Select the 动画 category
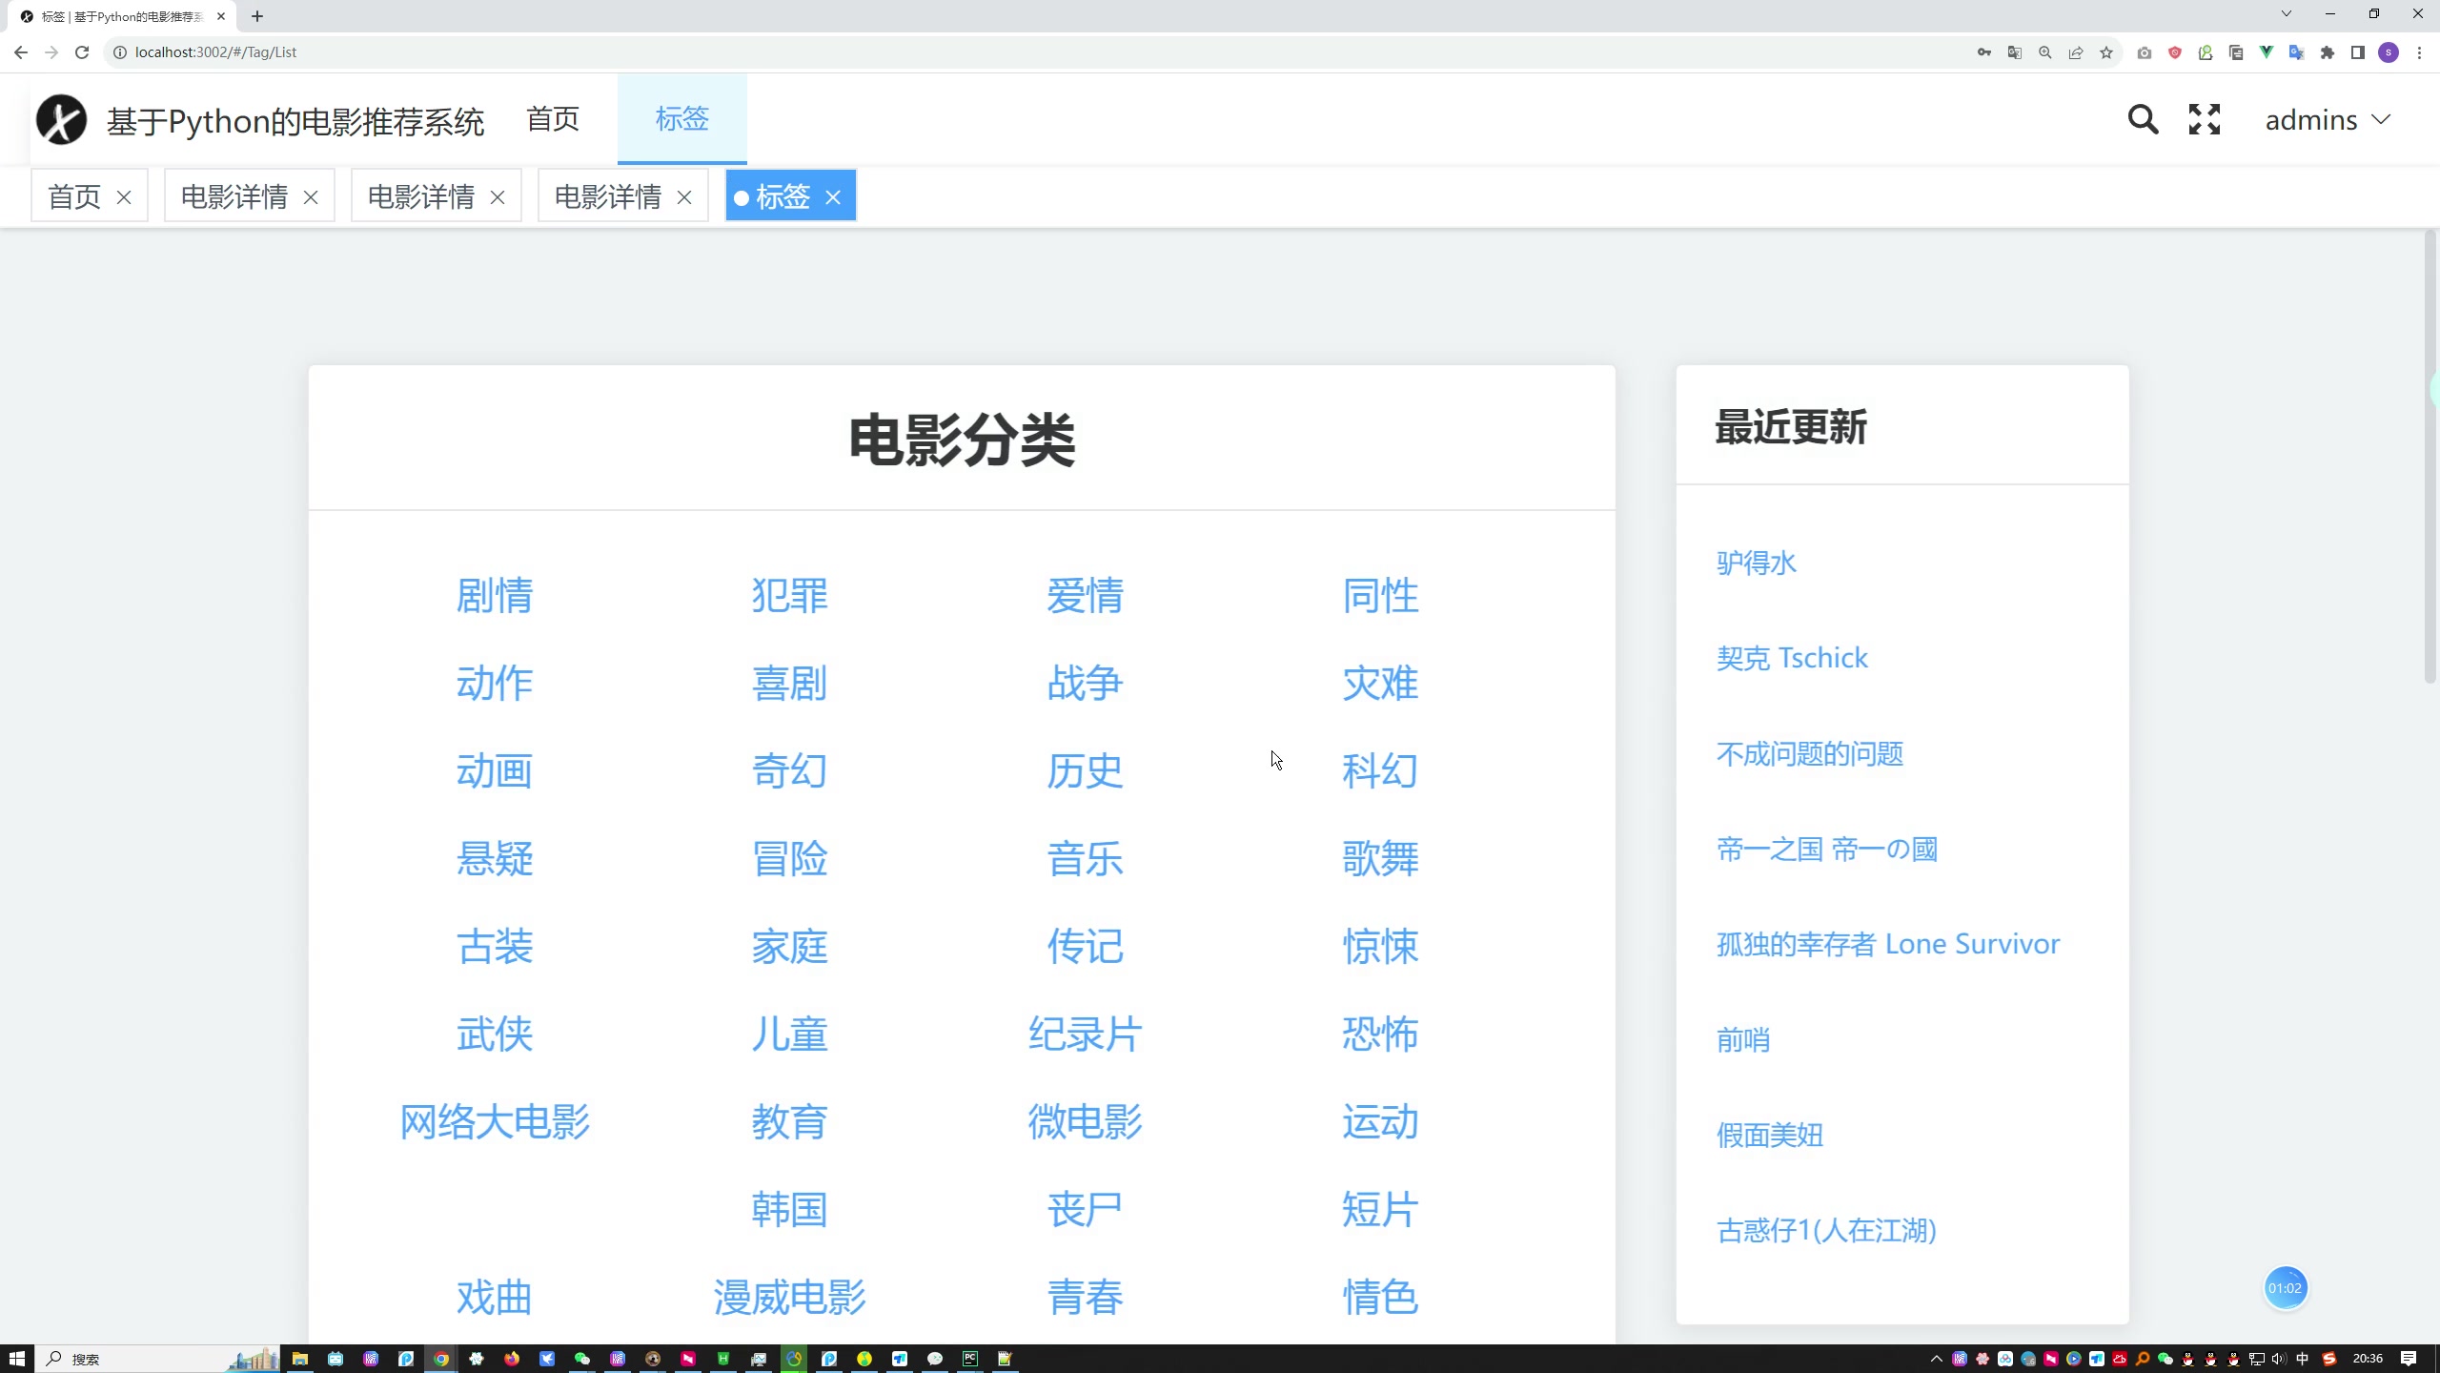Screen dimensions: 2440x1373 tap(494, 771)
